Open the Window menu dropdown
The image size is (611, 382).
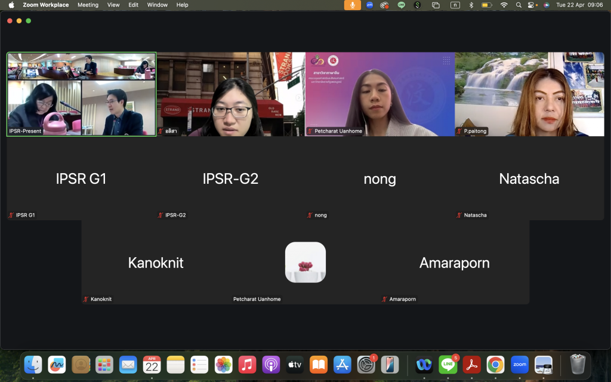tap(157, 5)
